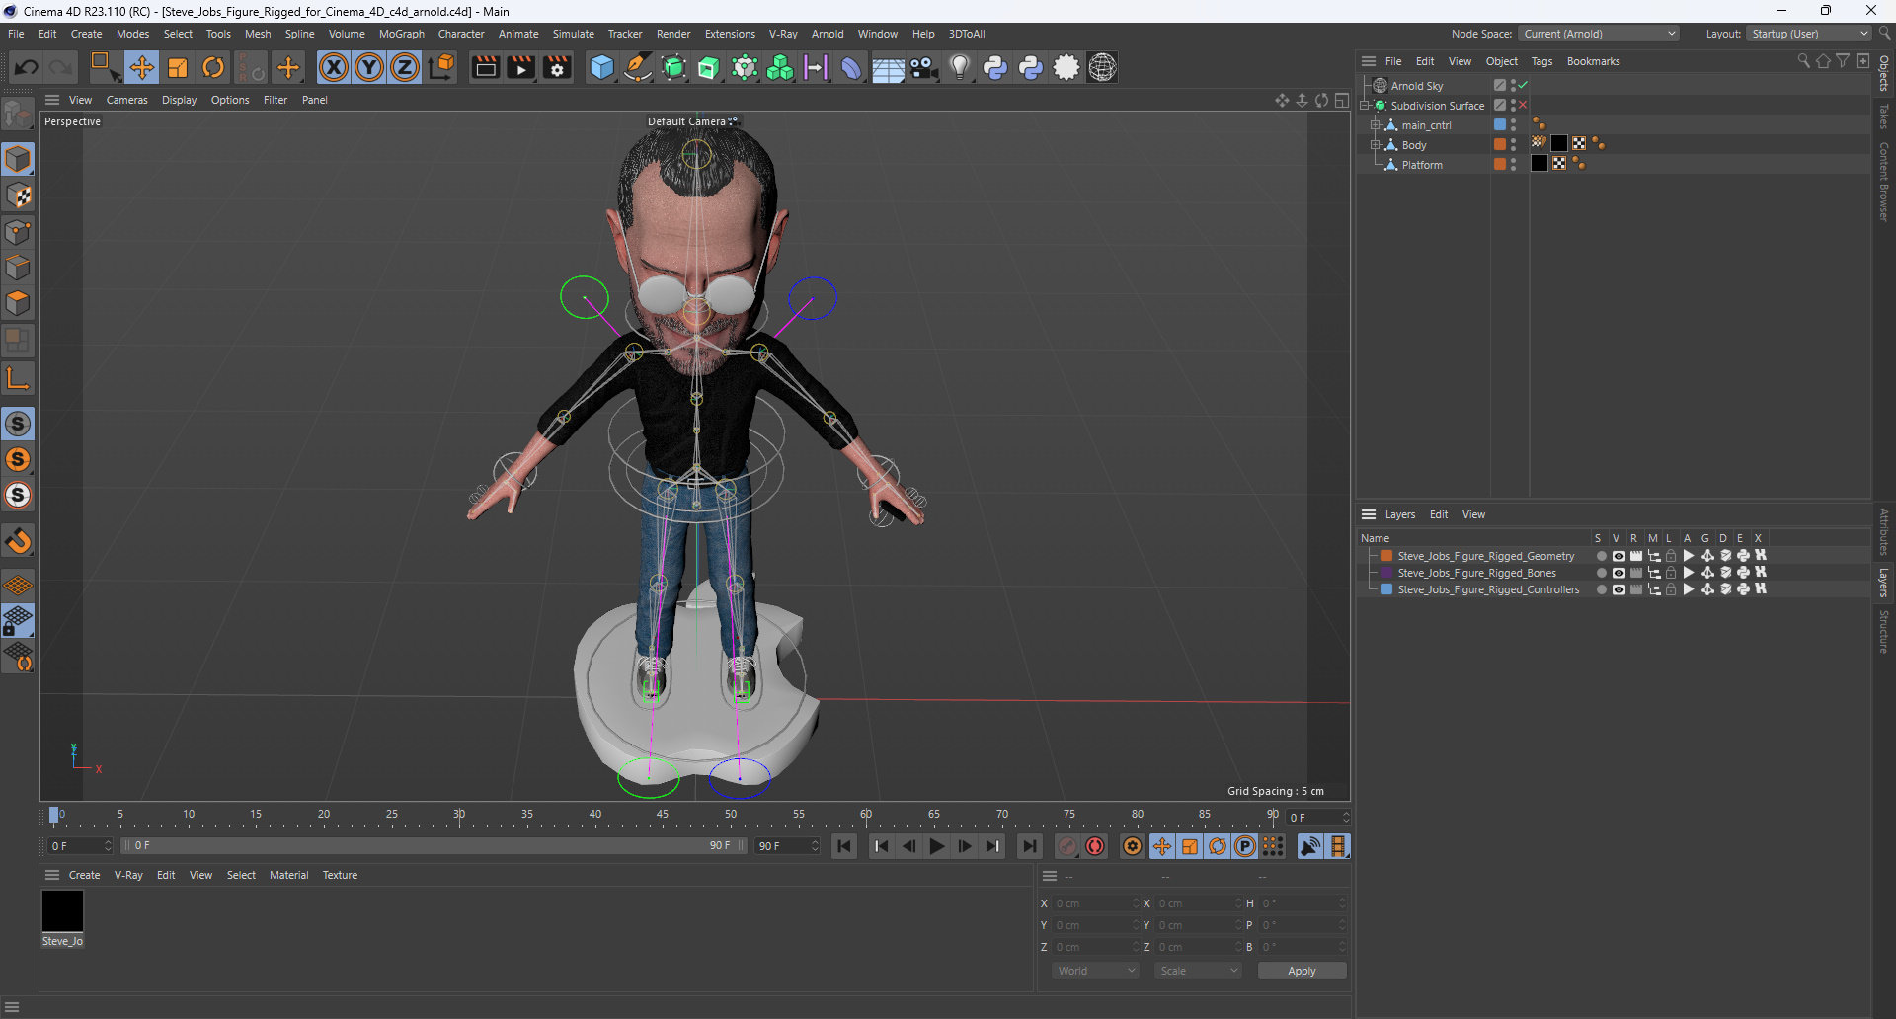Select the Rotate tool
The height and width of the screenshot is (1019, 1896).
(213, 67)
